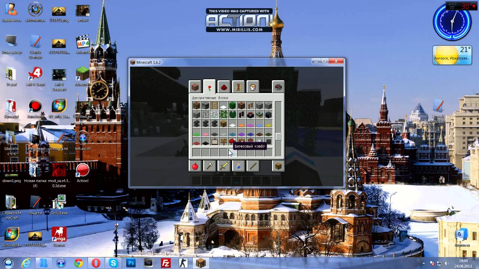The image size is (479, 269).
Task: Open the Building Blocks brick tab
Action: coord(195,87)
